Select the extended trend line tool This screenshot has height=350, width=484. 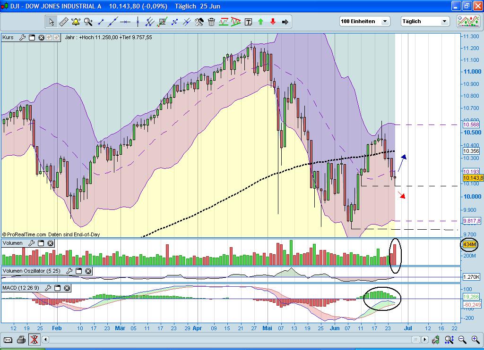point(113,22)
